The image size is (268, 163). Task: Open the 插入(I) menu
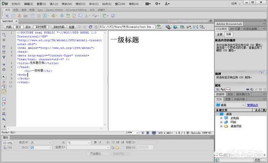coord(54,4)
